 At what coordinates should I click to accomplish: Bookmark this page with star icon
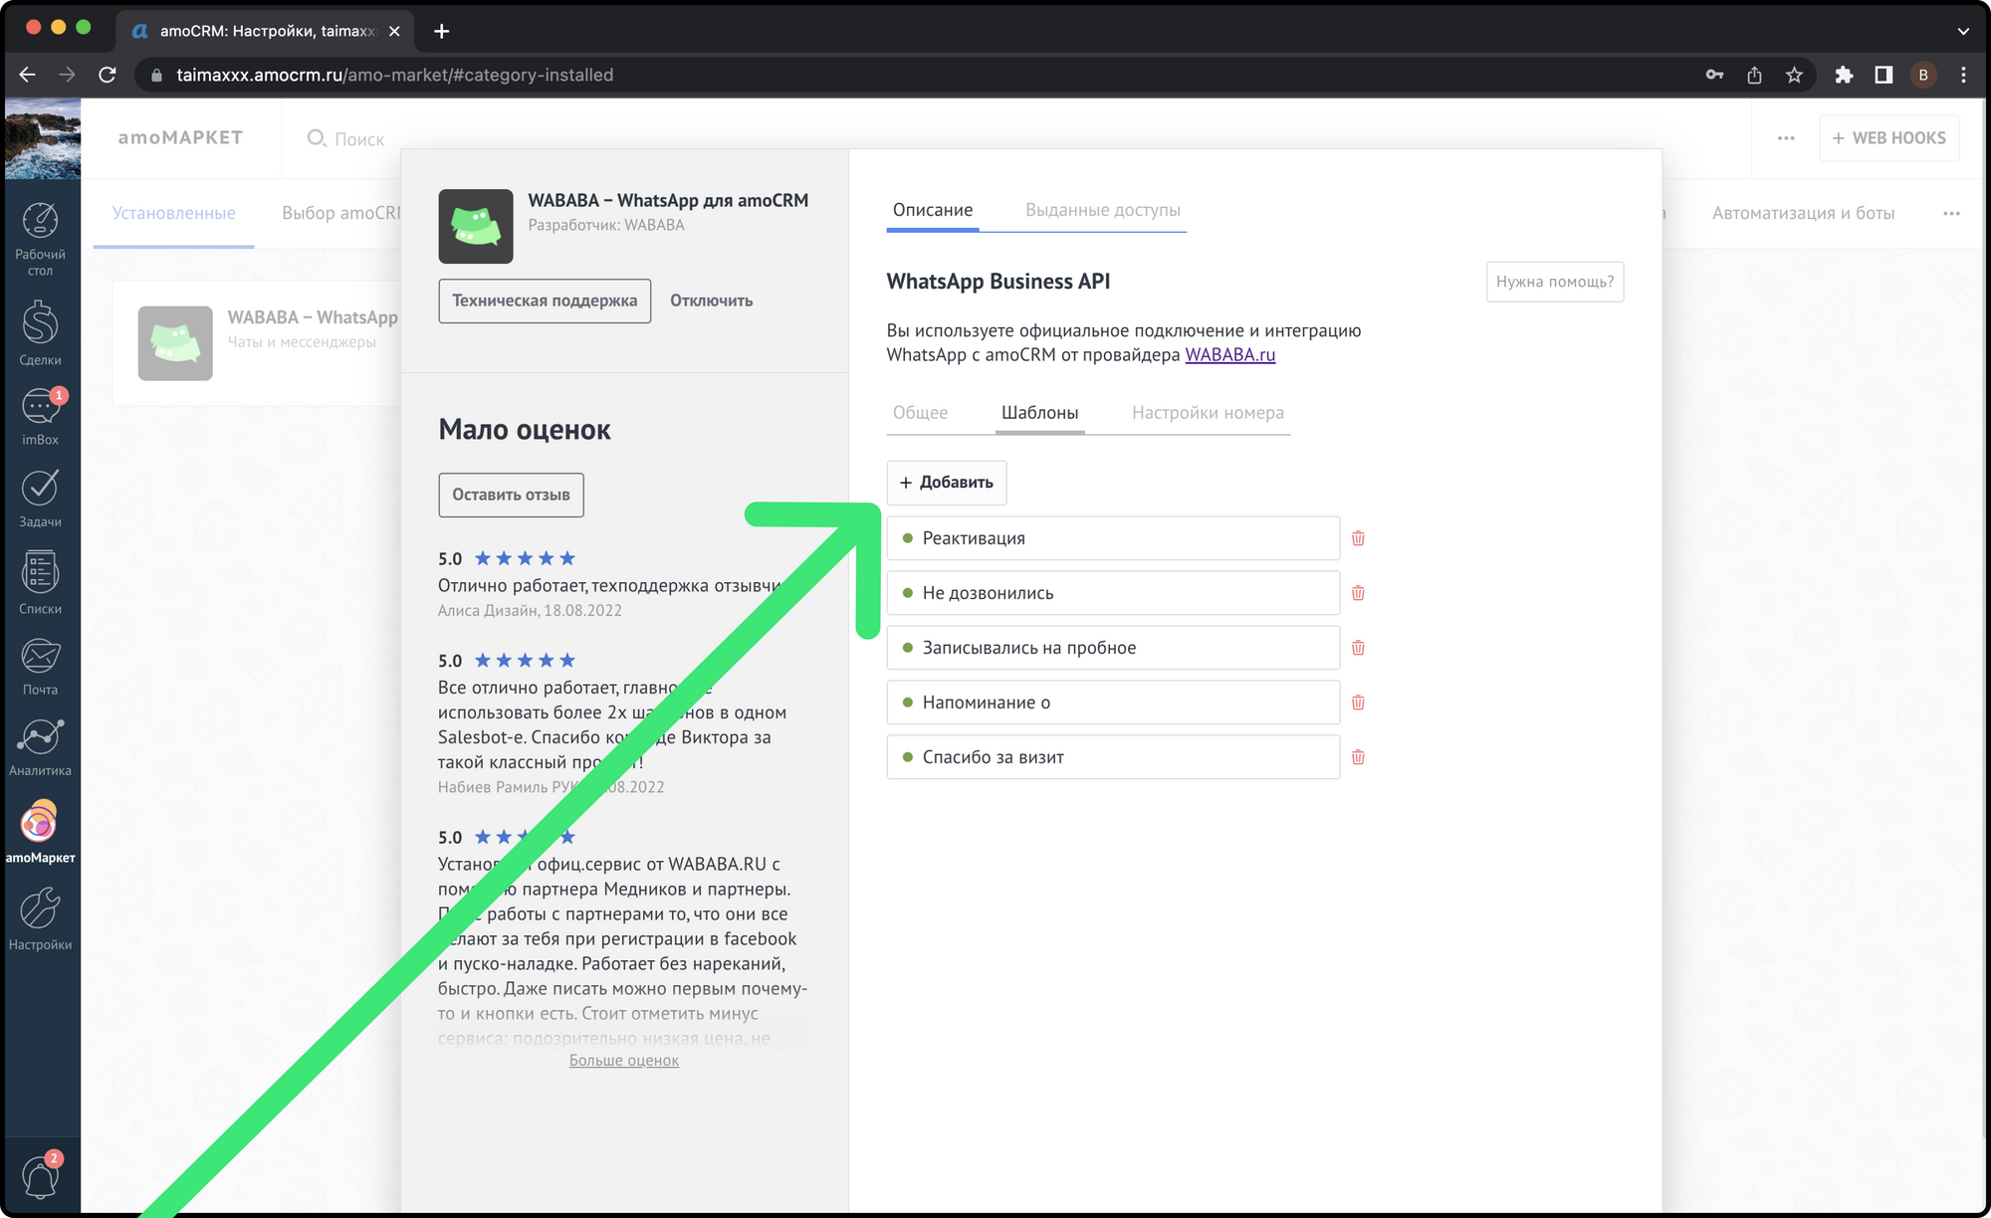[1794, 75]
